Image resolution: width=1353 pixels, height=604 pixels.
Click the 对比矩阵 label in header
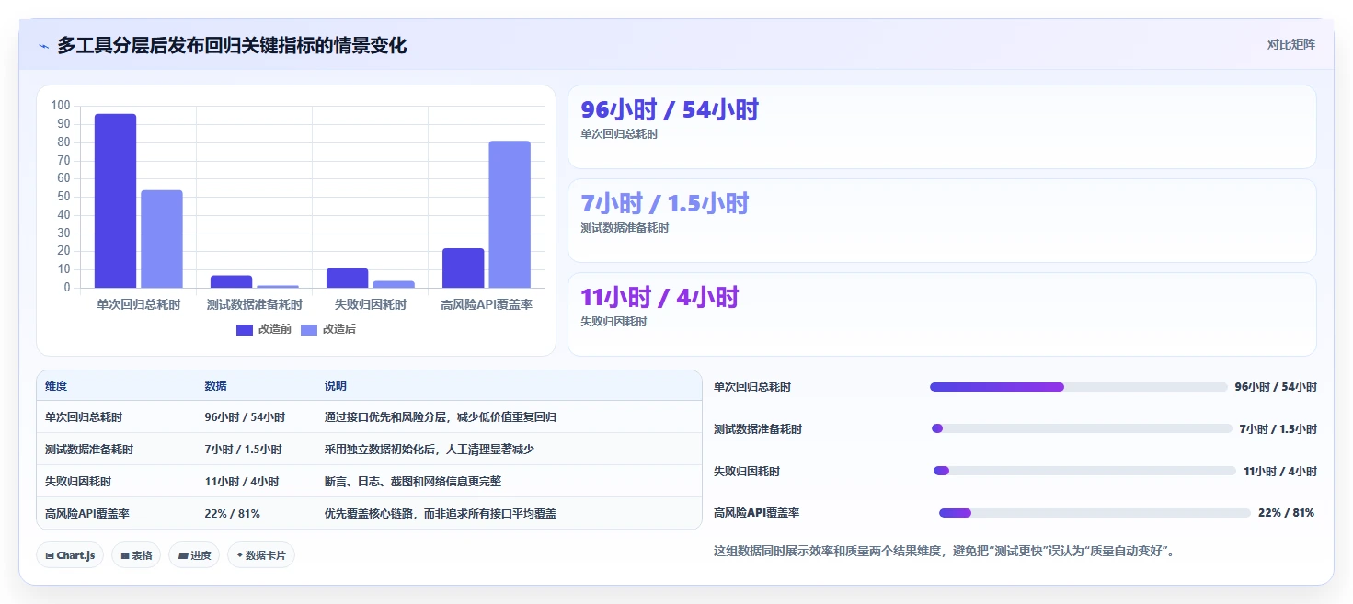1290,44
